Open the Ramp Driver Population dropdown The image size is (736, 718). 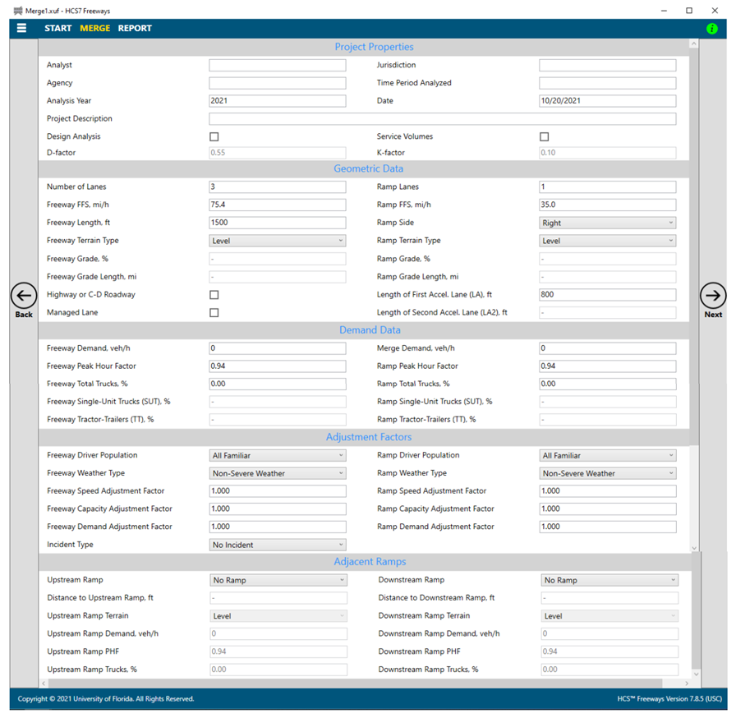(607, 456)
